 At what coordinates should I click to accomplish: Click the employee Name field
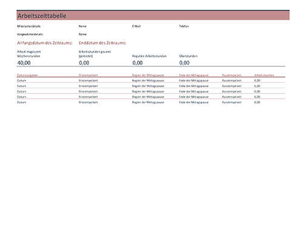coord(82,26)
